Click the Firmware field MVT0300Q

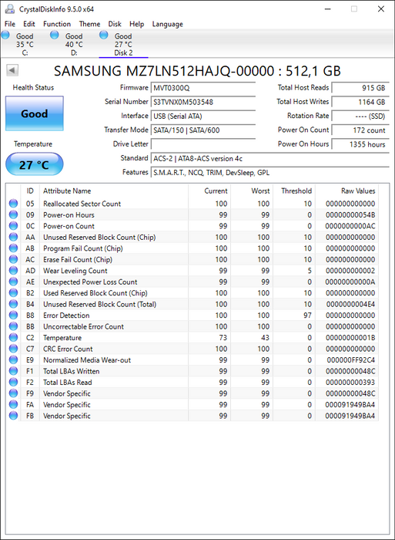pyautogui.click(x=203, y=88)
